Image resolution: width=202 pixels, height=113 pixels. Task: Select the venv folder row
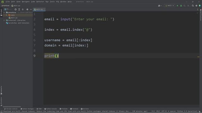[x=18, y=15]
